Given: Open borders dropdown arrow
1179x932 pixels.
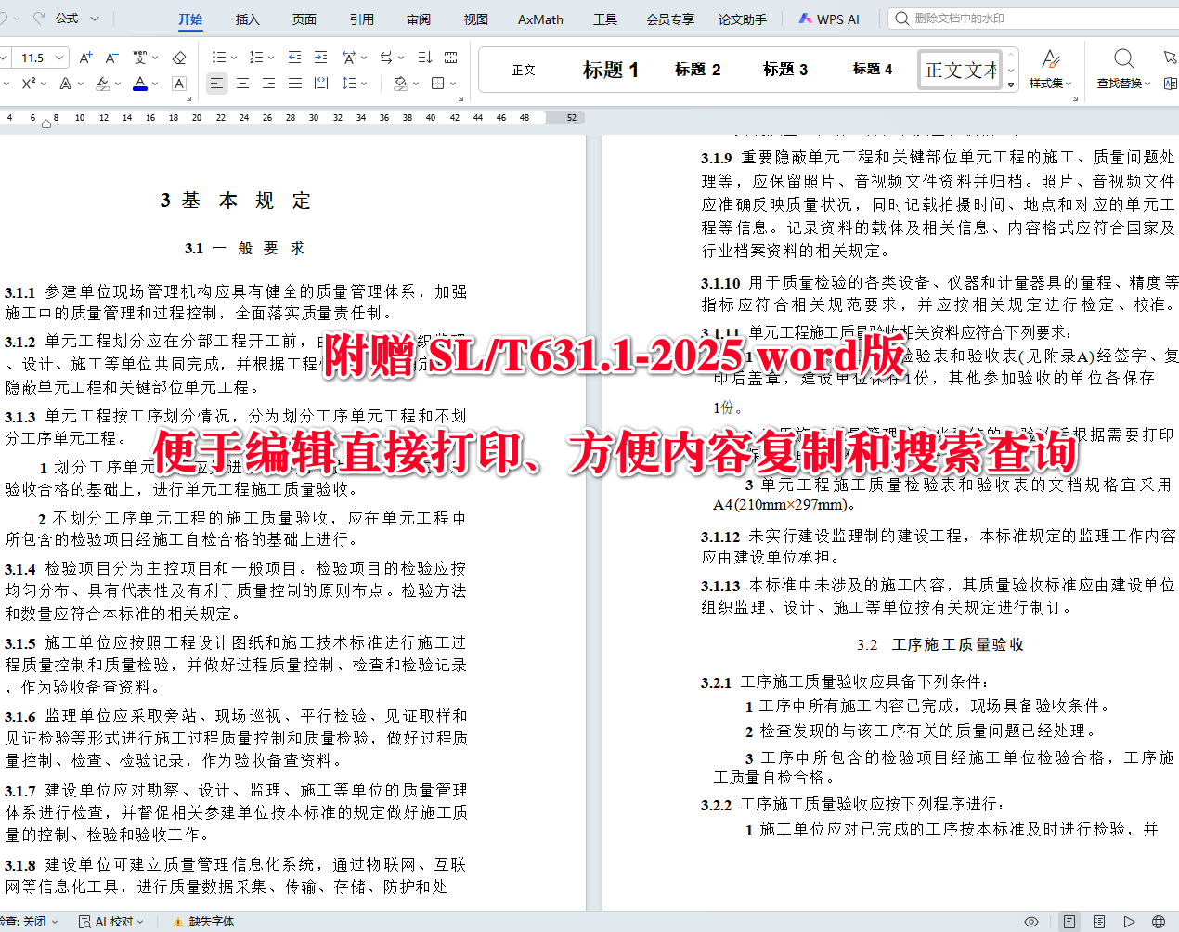Looking at the screenshot, I should pyautogui.click(x=453, y=84).
